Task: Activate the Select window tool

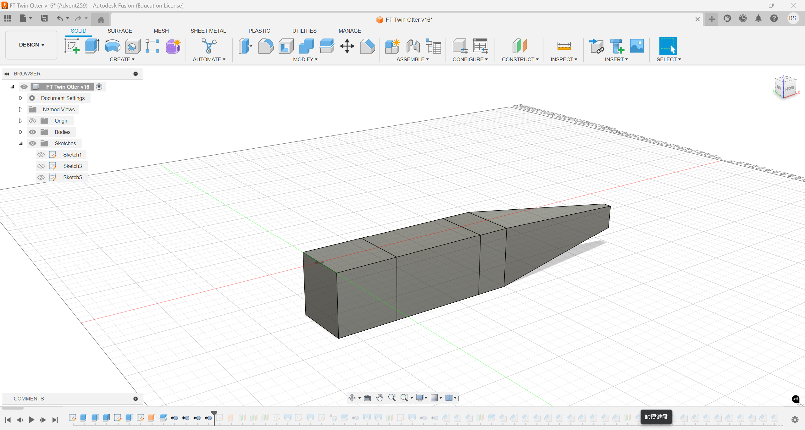Action: click(x=668, y=46)
